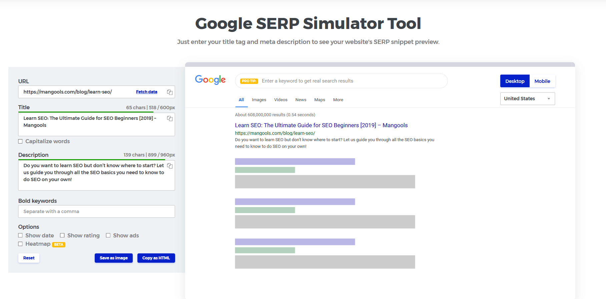The height and width of the screenshot is (299, 606).
Task: Toggle the Show date option
Action: [20, 235]
